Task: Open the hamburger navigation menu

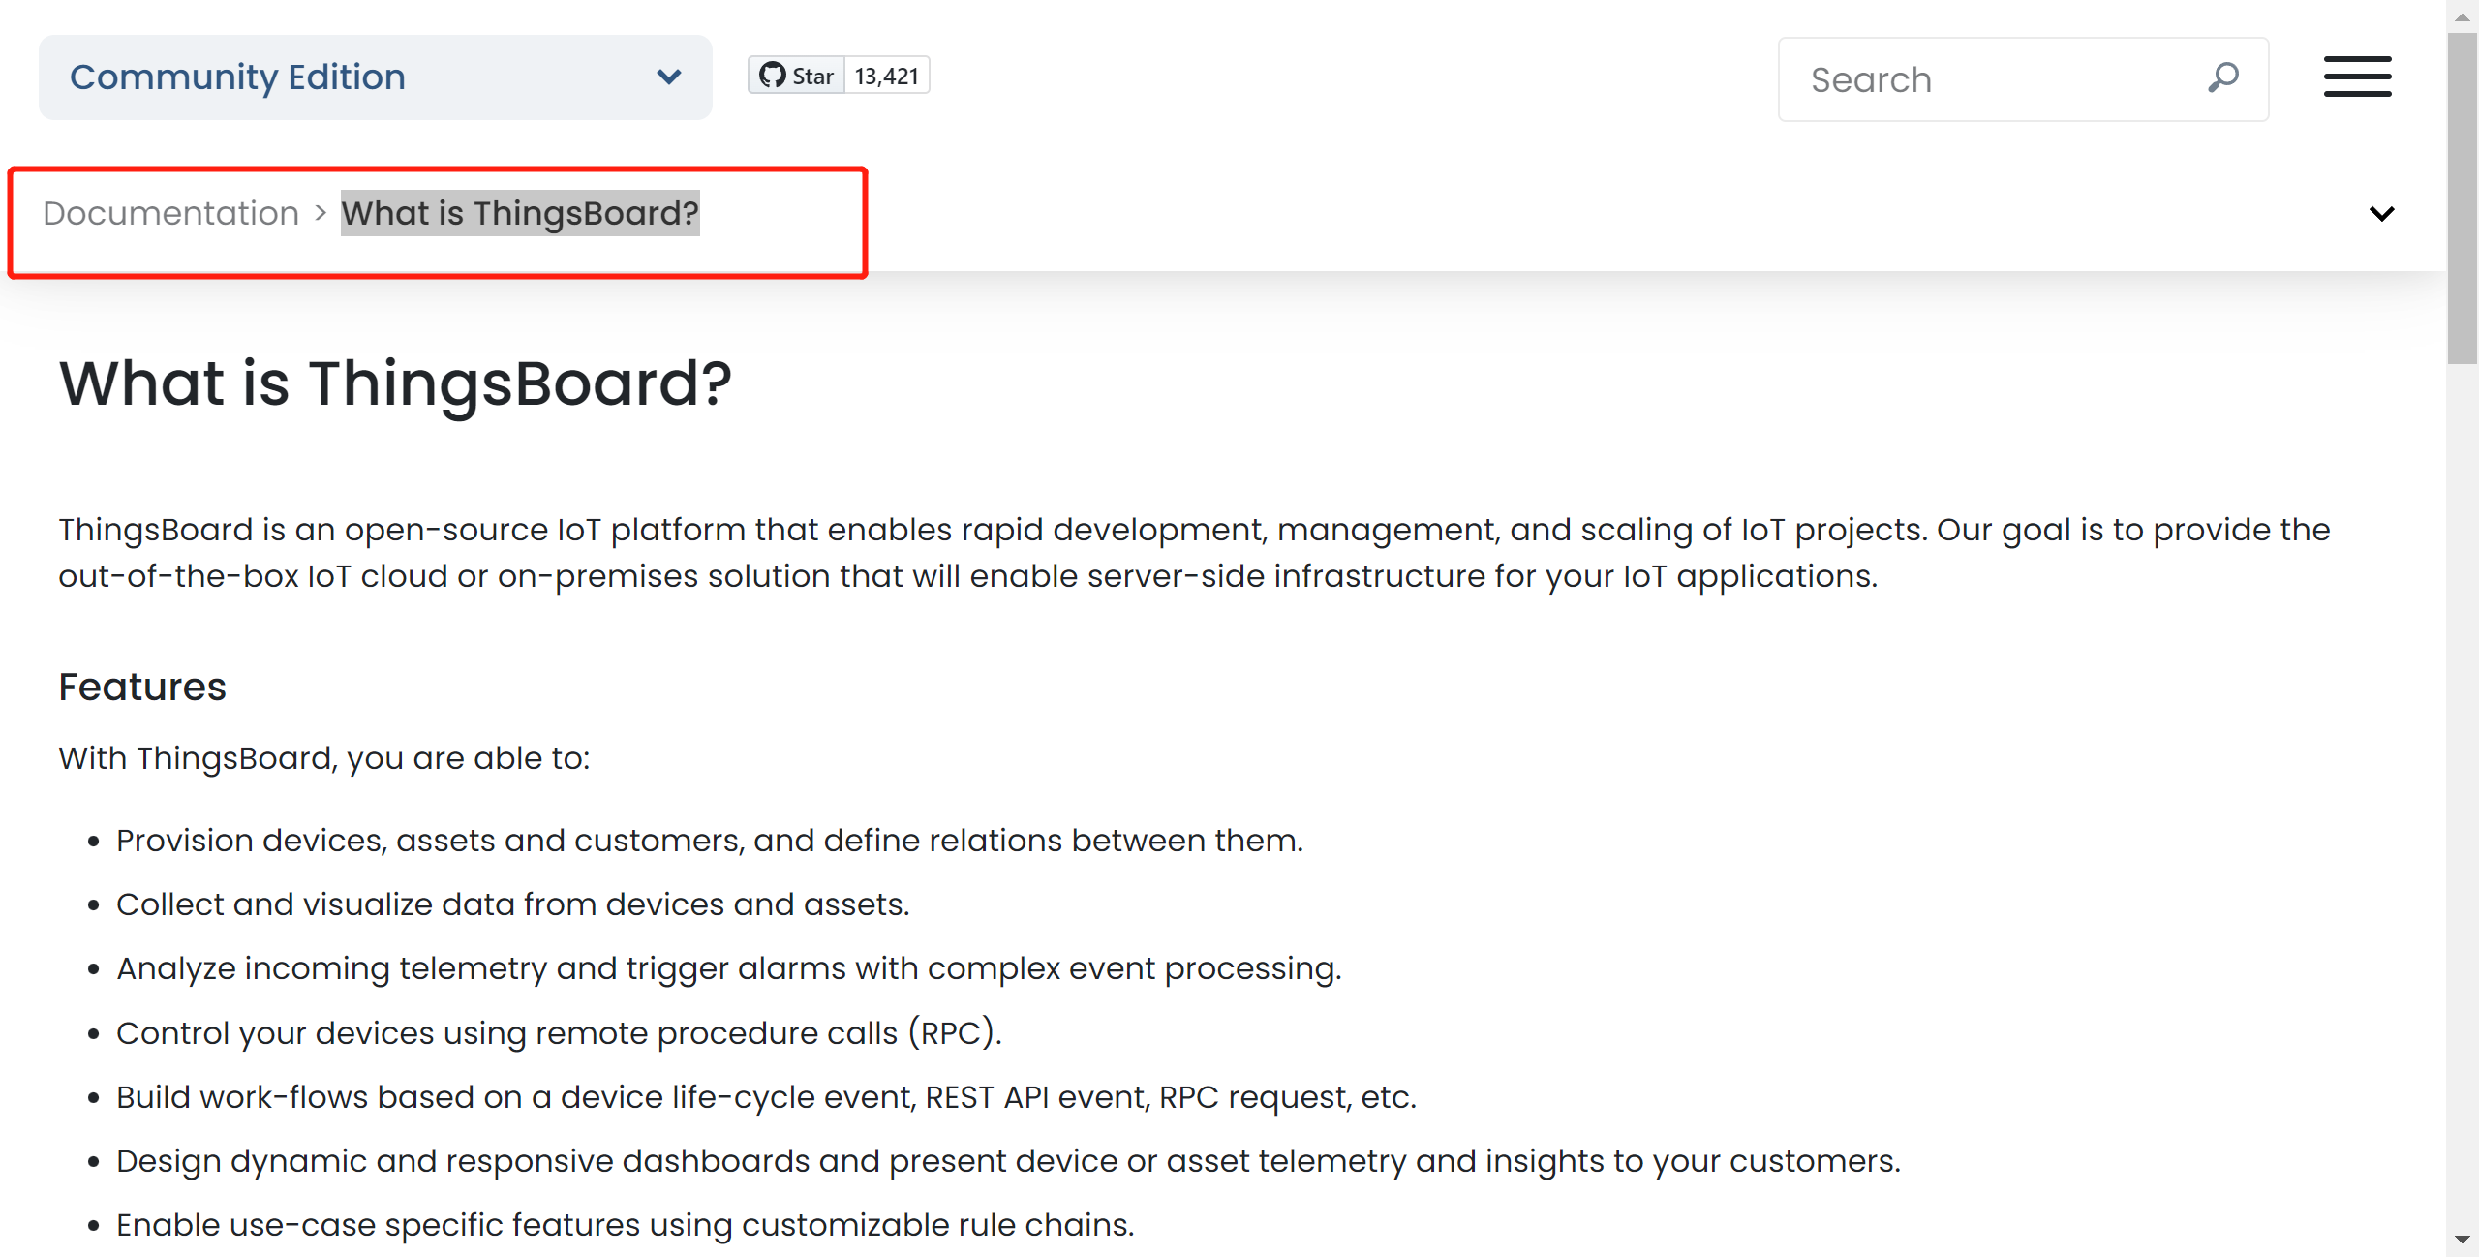Action: click(2357, 77)
